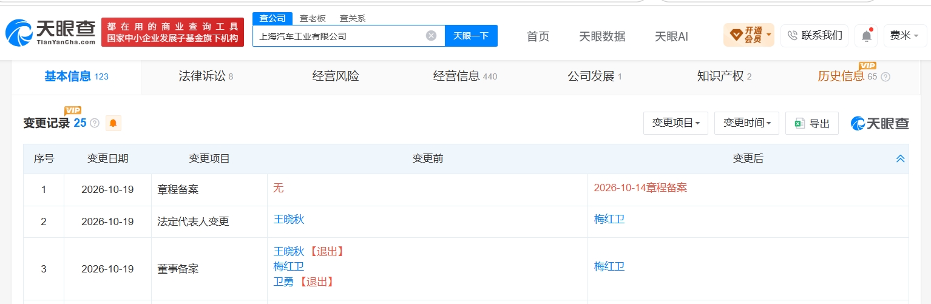Select the 知识产权 tab
This screenshot has width=931, height=304.
click(724, 76)
